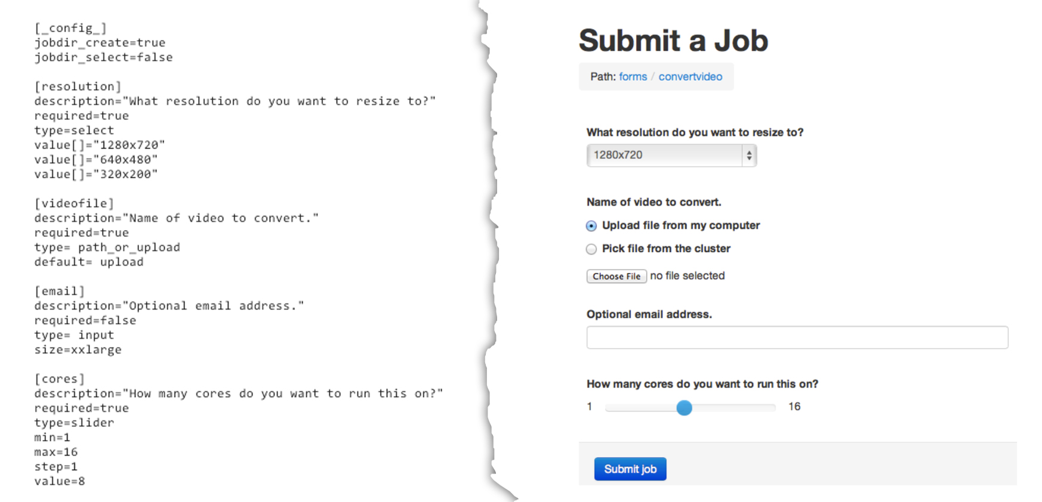Screen dimensions: 1042x502
Task: Click the Submit job button
Action: [630, 469]
